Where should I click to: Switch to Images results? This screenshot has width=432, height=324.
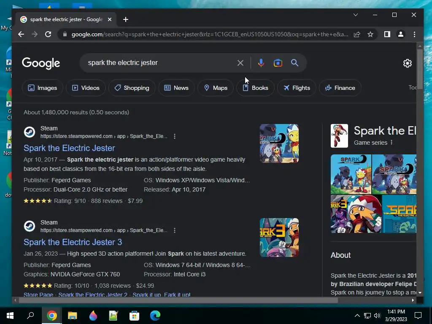click(43, 88)
